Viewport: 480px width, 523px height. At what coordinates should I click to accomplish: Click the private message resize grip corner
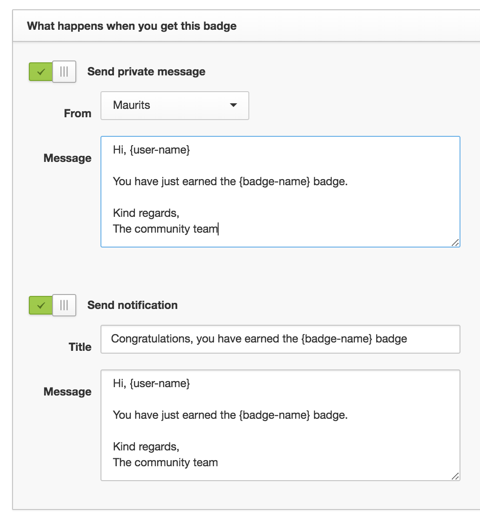click(455, 242)
